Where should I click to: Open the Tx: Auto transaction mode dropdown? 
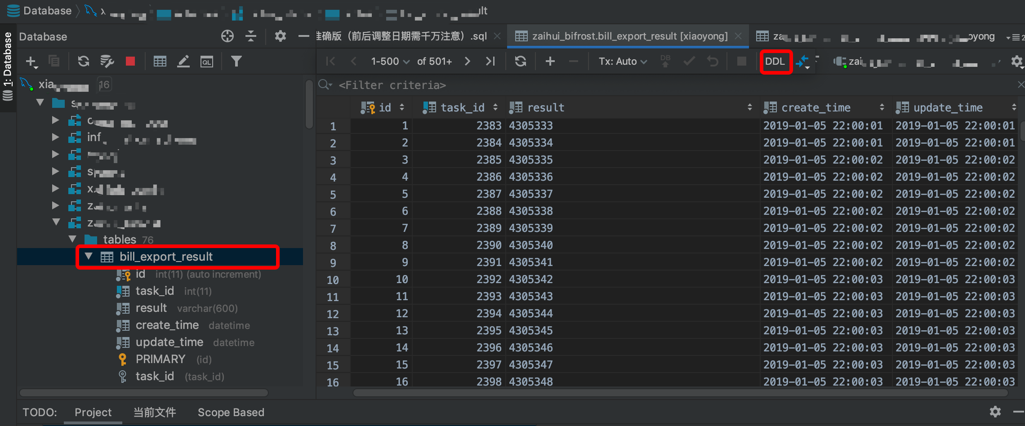click(623, 61)
